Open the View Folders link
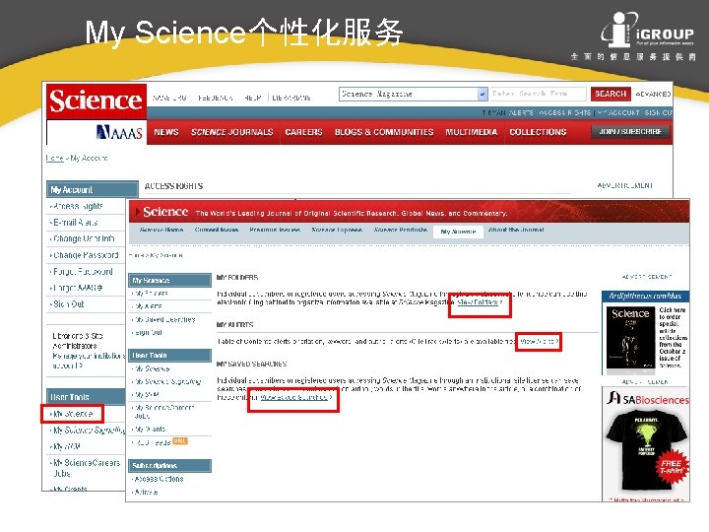The width and height of the screenshot is (709, 532). click(x=480, y=302)
